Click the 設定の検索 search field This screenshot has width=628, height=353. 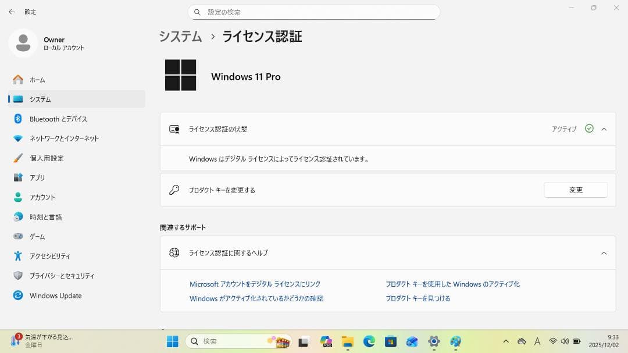314,12
